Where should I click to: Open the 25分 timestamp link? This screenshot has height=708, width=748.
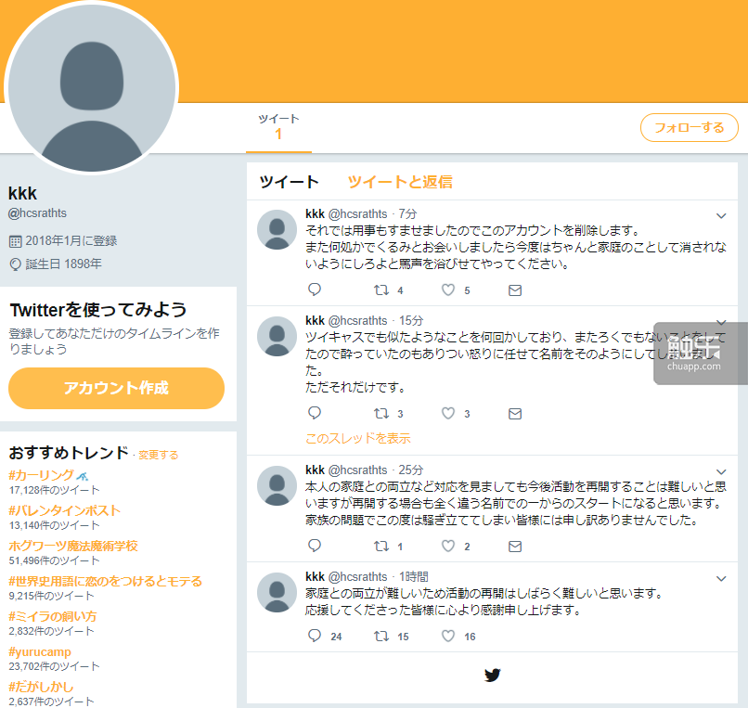click(x=411, y=470)
